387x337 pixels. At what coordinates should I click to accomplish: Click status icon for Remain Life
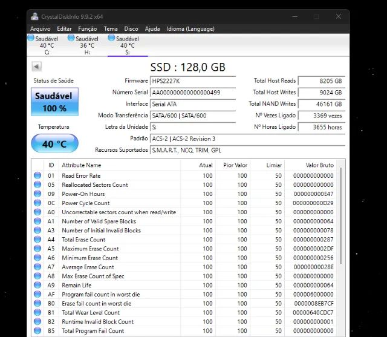point(37,285)
